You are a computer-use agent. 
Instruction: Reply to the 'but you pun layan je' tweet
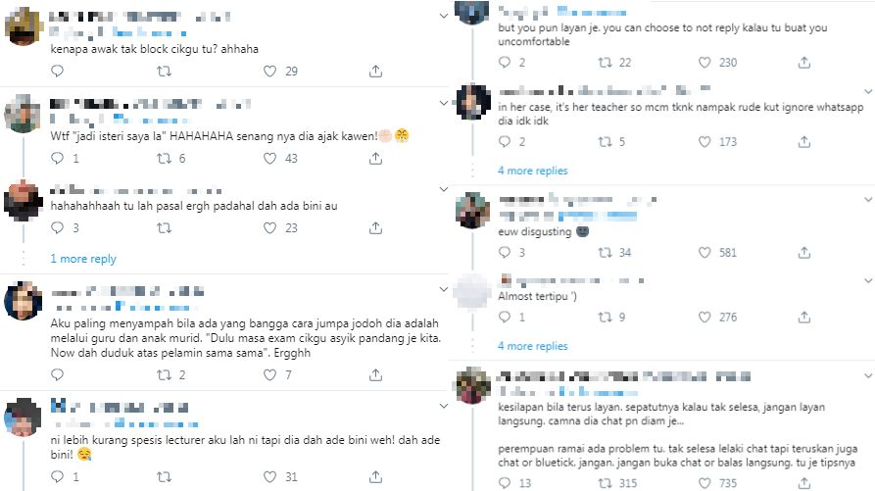coord(505,63)
